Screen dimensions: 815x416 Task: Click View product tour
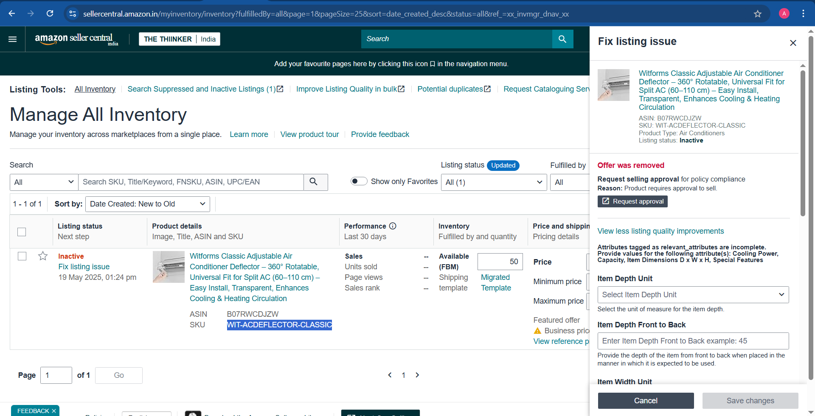coord(309,134)
